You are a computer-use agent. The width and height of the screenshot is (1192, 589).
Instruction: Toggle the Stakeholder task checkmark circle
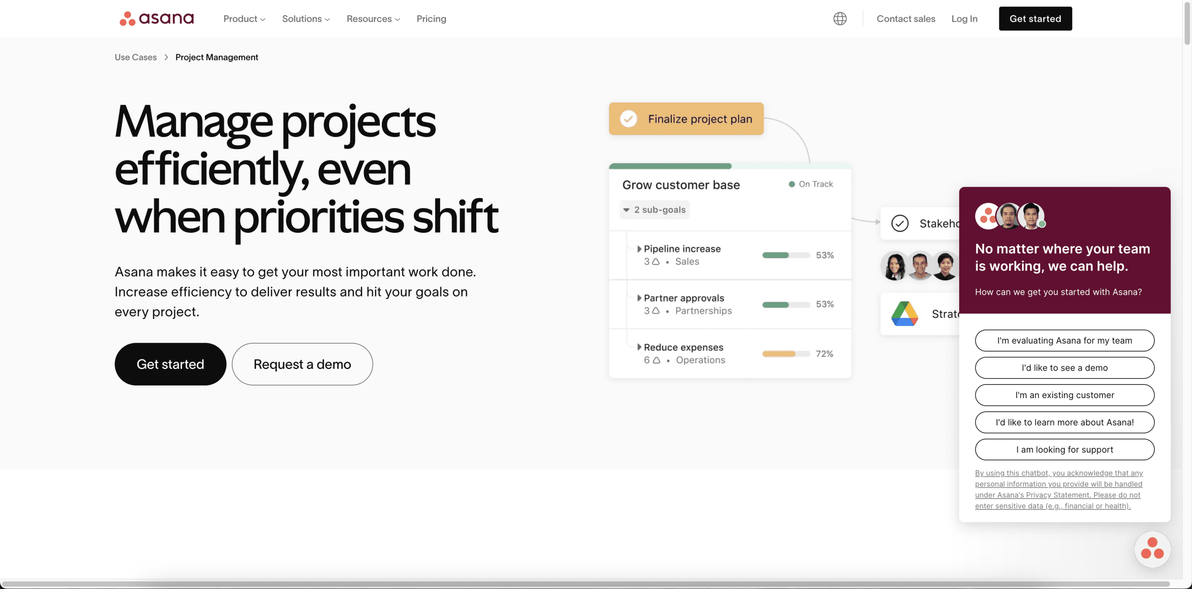tap(900, 223)
